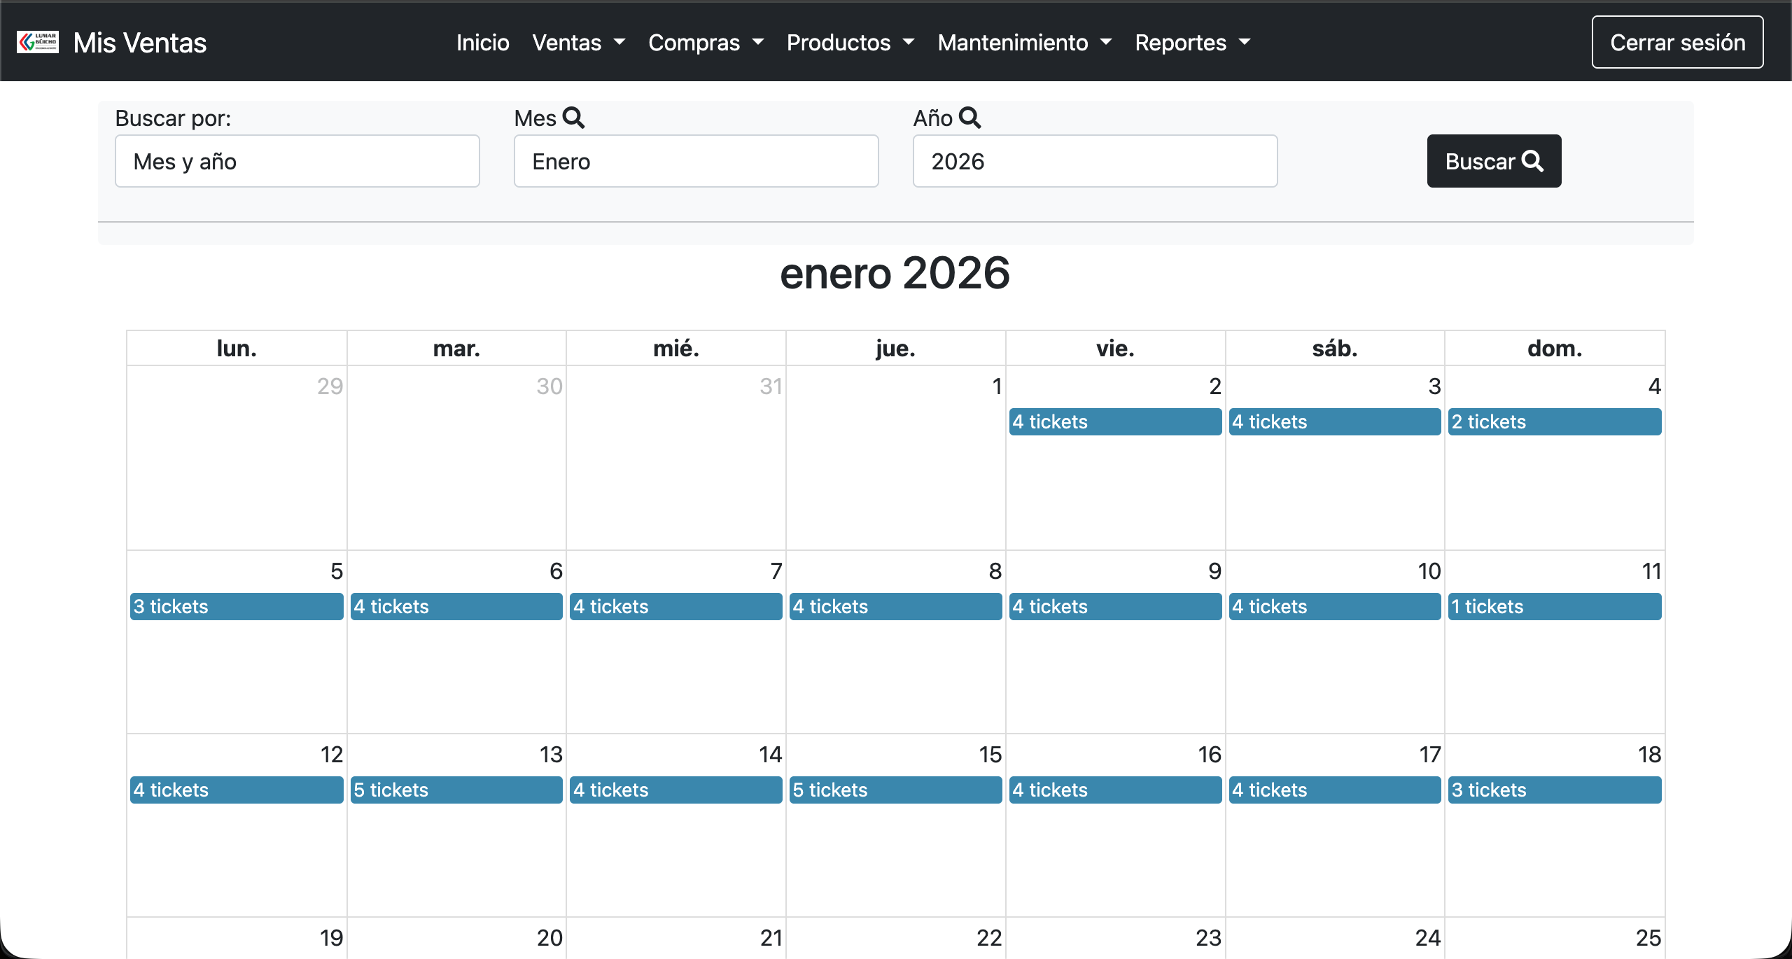The width and height of the screenshot is (1792, 959).
Task: Open the 3 tickets event on January 5
Action: [237, 607]
